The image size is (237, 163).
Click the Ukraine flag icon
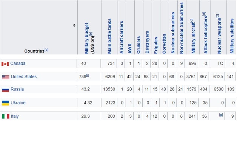[x=5, y=103]
